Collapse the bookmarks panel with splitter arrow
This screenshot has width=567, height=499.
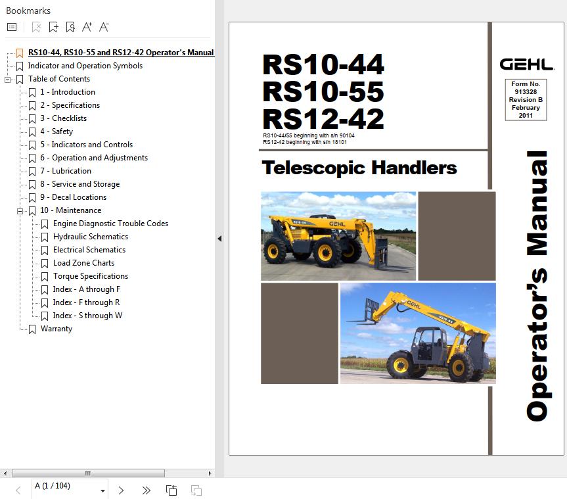pyautogui.click(x=219, y=239)
